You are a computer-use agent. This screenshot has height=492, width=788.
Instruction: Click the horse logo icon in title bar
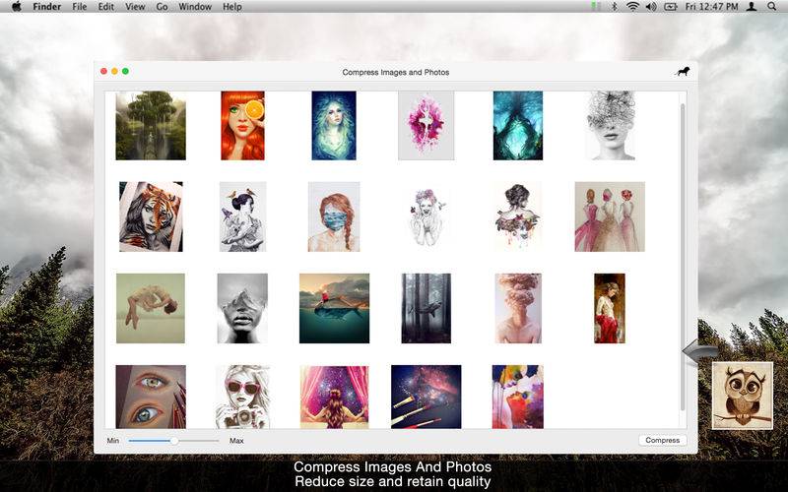click(x=682, y=72)
